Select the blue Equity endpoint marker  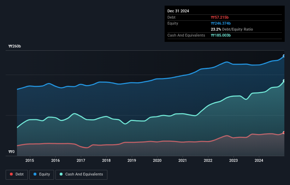click(284, 56)
